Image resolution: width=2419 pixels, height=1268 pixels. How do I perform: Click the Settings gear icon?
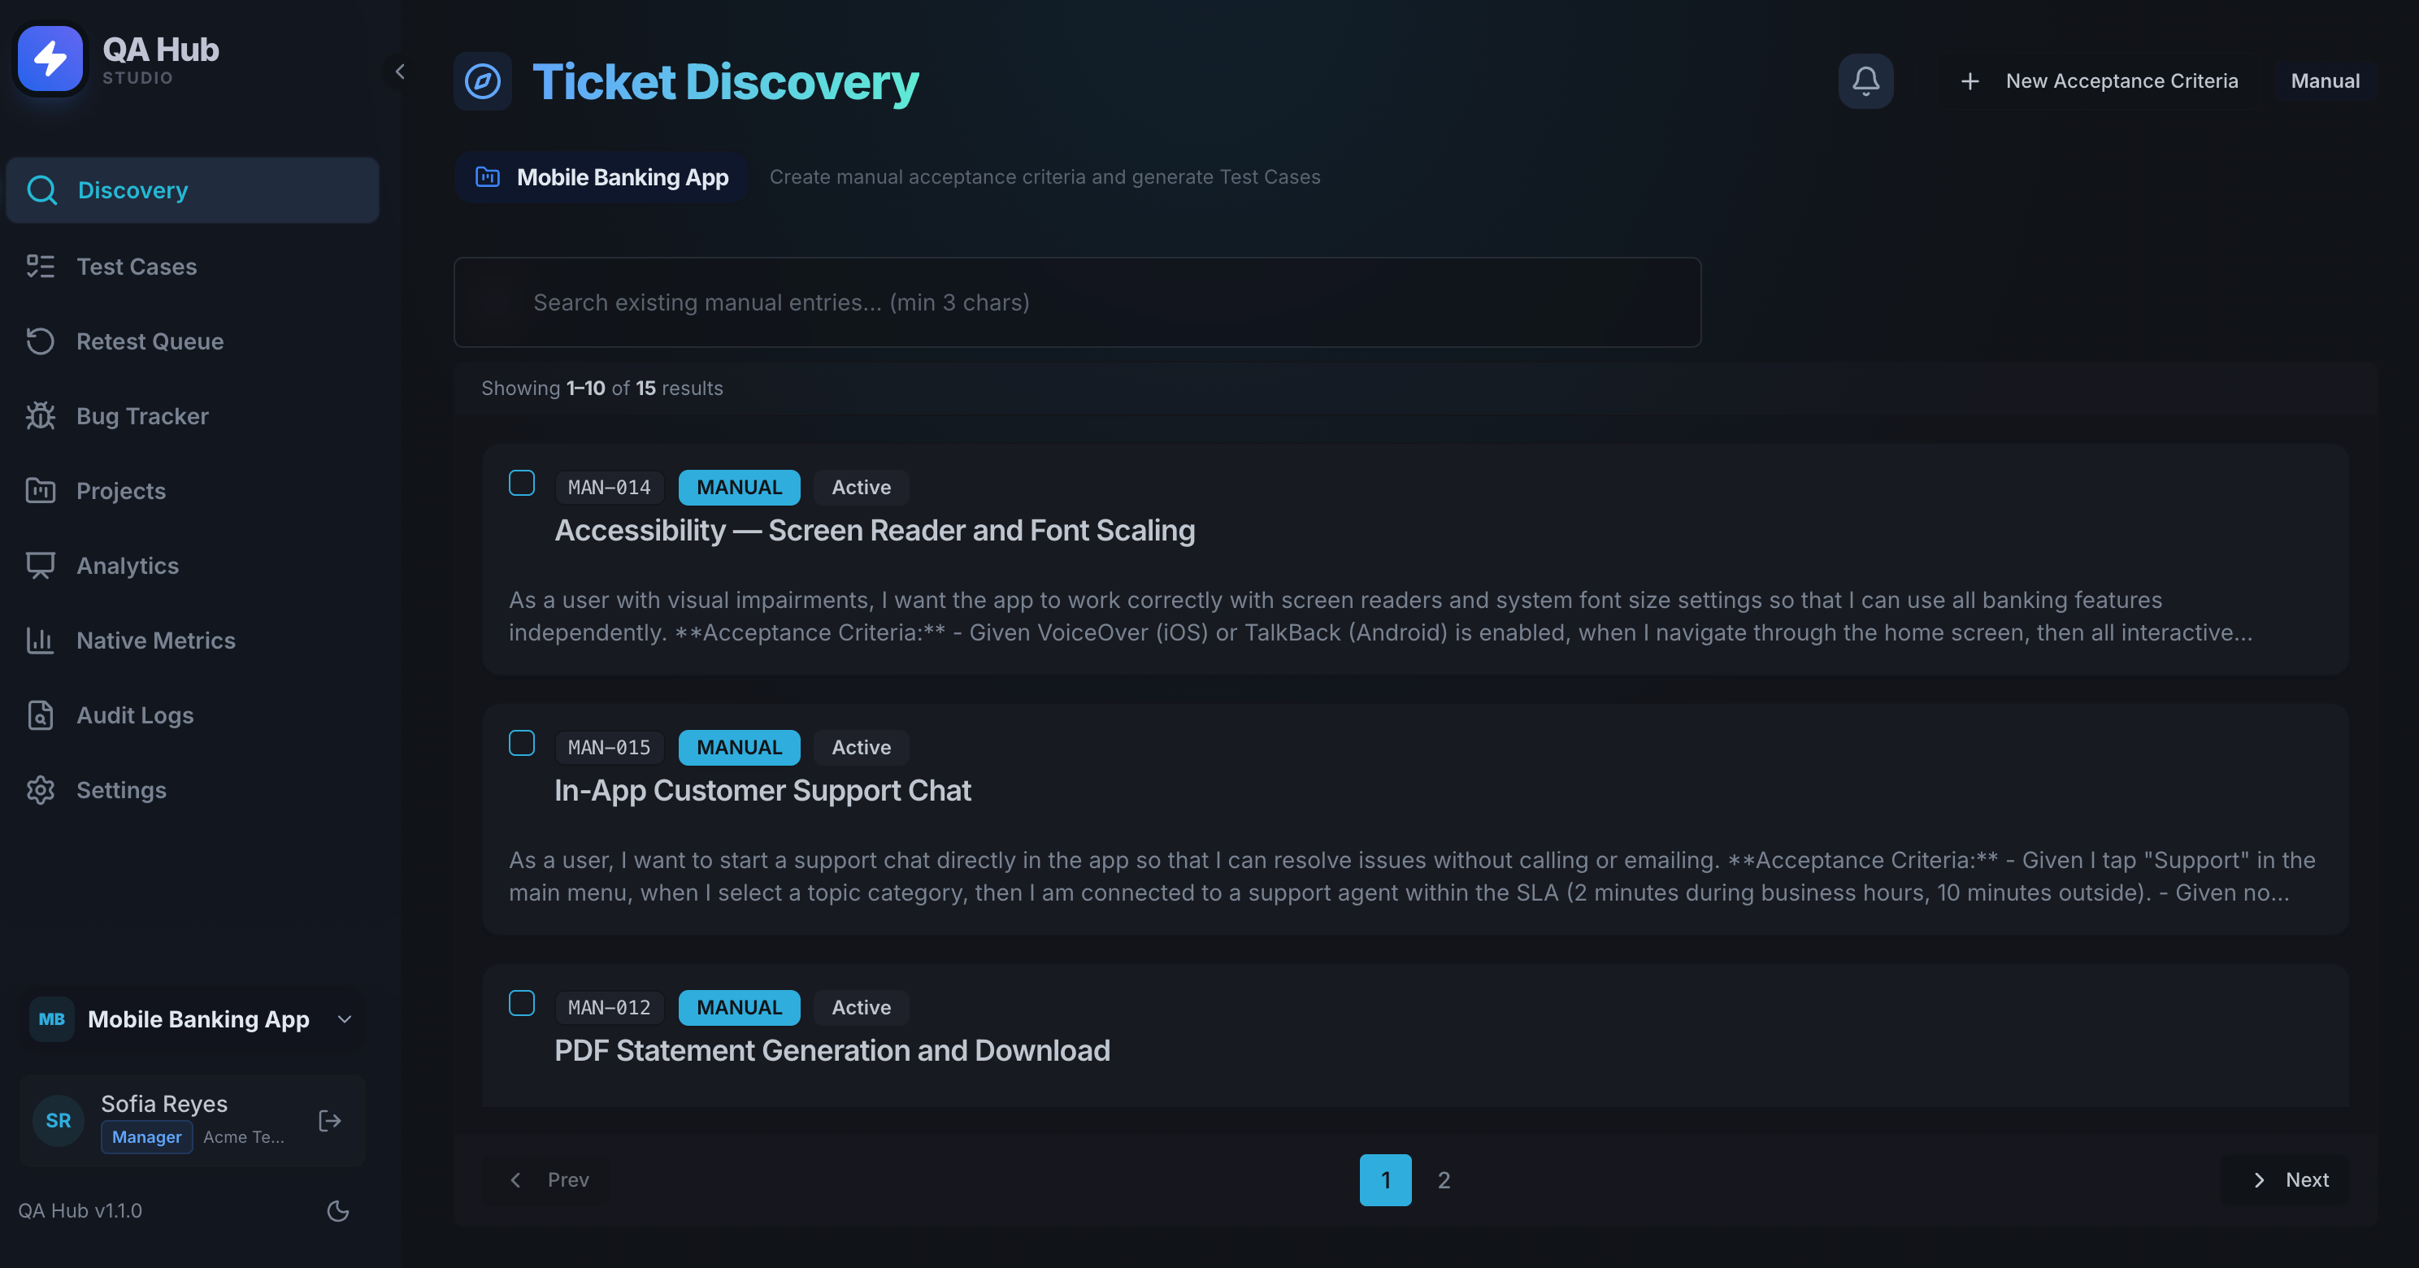(41, 790)
